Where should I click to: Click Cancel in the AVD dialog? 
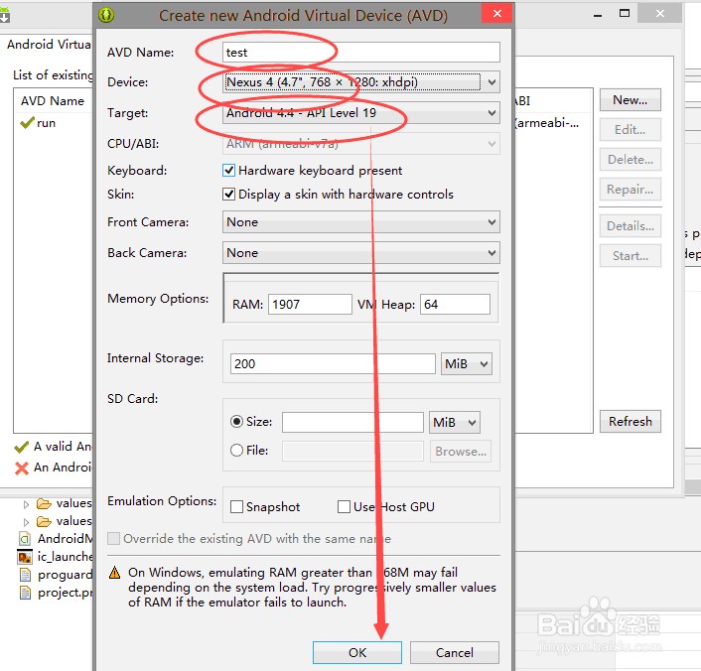[x=454, y=653]
